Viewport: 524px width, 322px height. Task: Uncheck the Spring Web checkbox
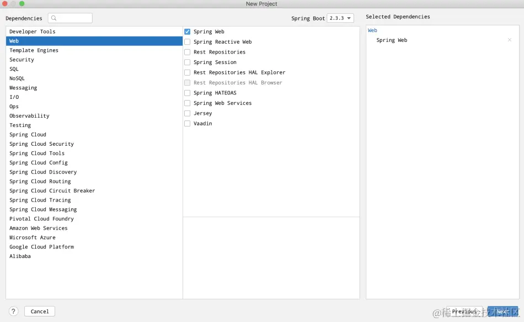click(188, 31)
